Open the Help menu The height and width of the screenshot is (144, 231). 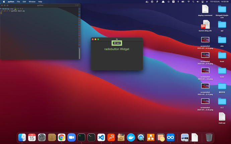coord(40,2)
